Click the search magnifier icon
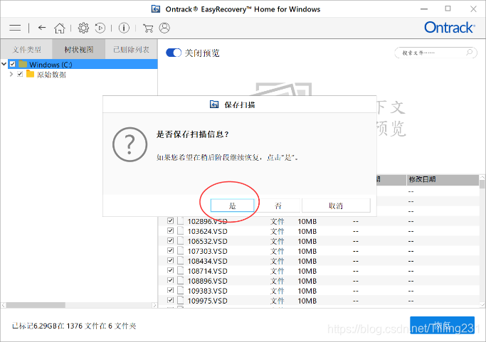 (470, 52)
